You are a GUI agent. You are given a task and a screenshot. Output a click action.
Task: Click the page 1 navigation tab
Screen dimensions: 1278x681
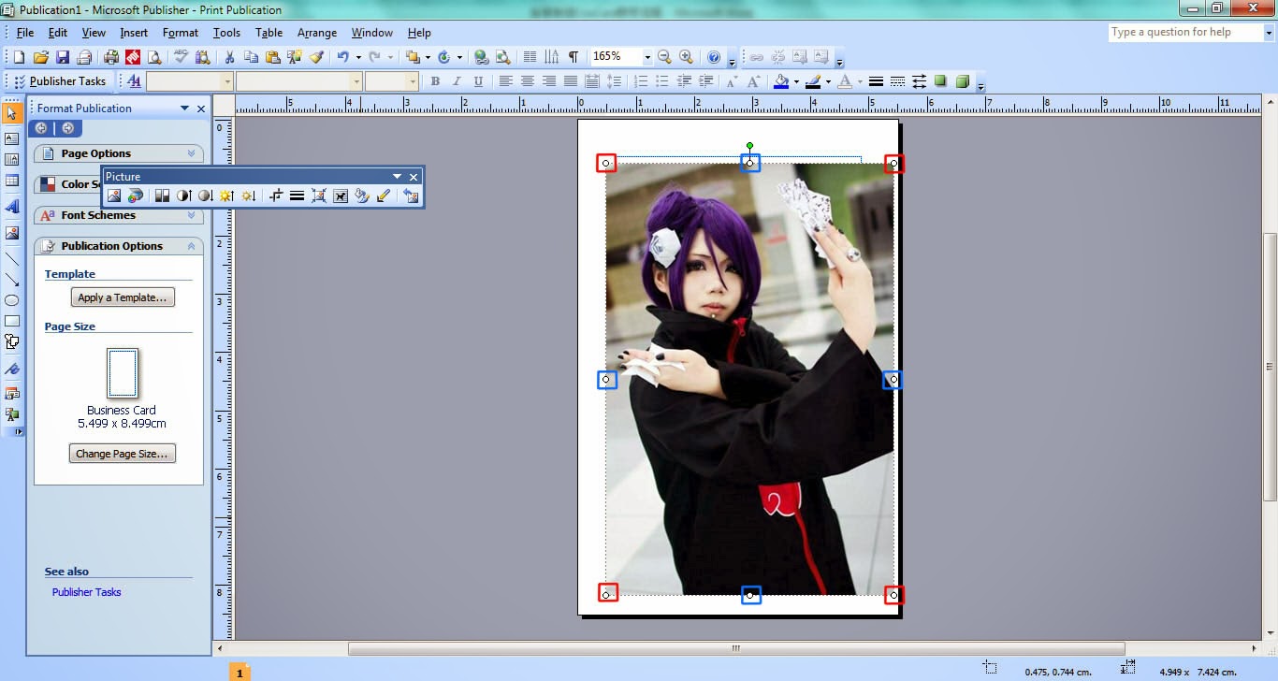pyautogui.click(x=240, y=673)
